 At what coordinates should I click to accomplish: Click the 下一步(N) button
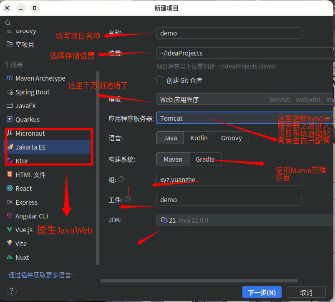[x=262, y=292]
